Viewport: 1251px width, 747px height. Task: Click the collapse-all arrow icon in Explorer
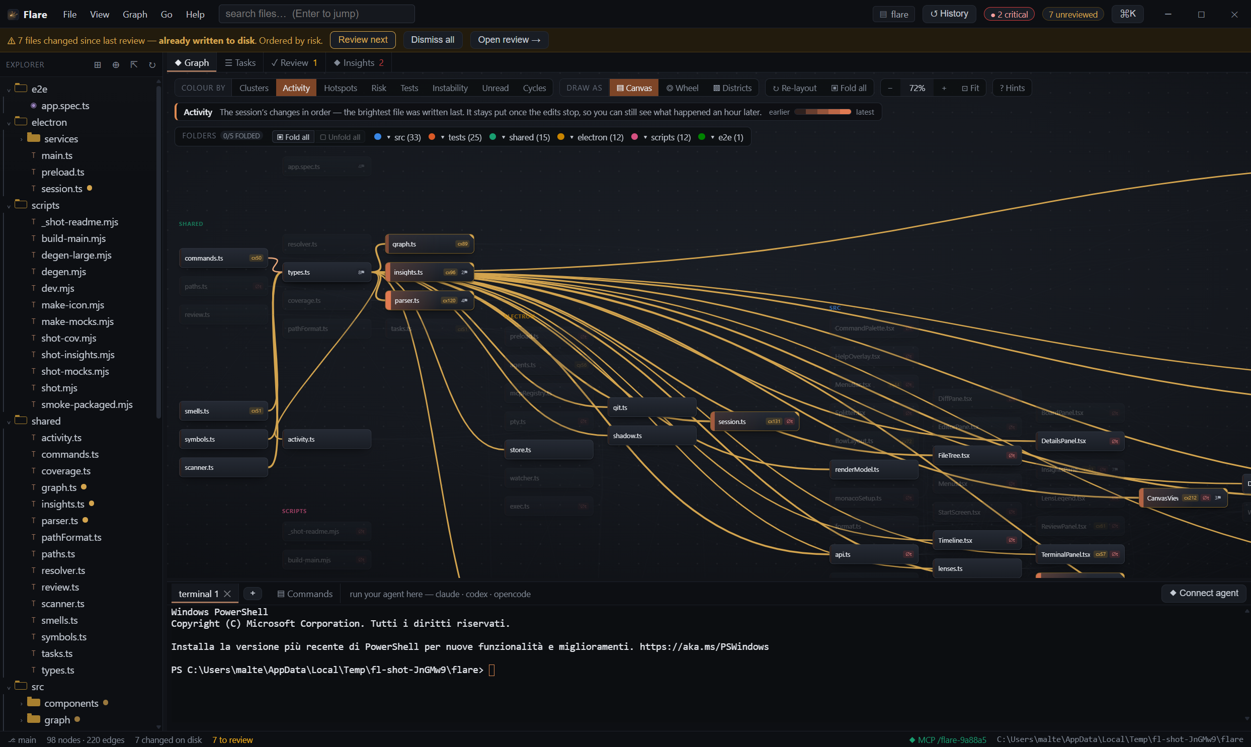click(134, 65)
